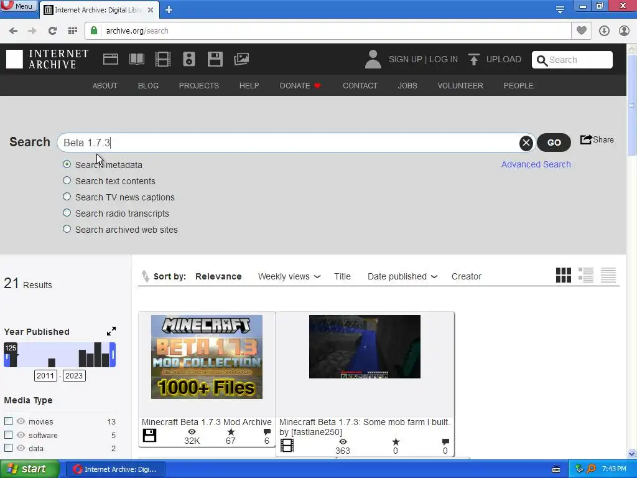Click the LOG IN link
The width and height of the screenshot is (637, 478).
444,59
